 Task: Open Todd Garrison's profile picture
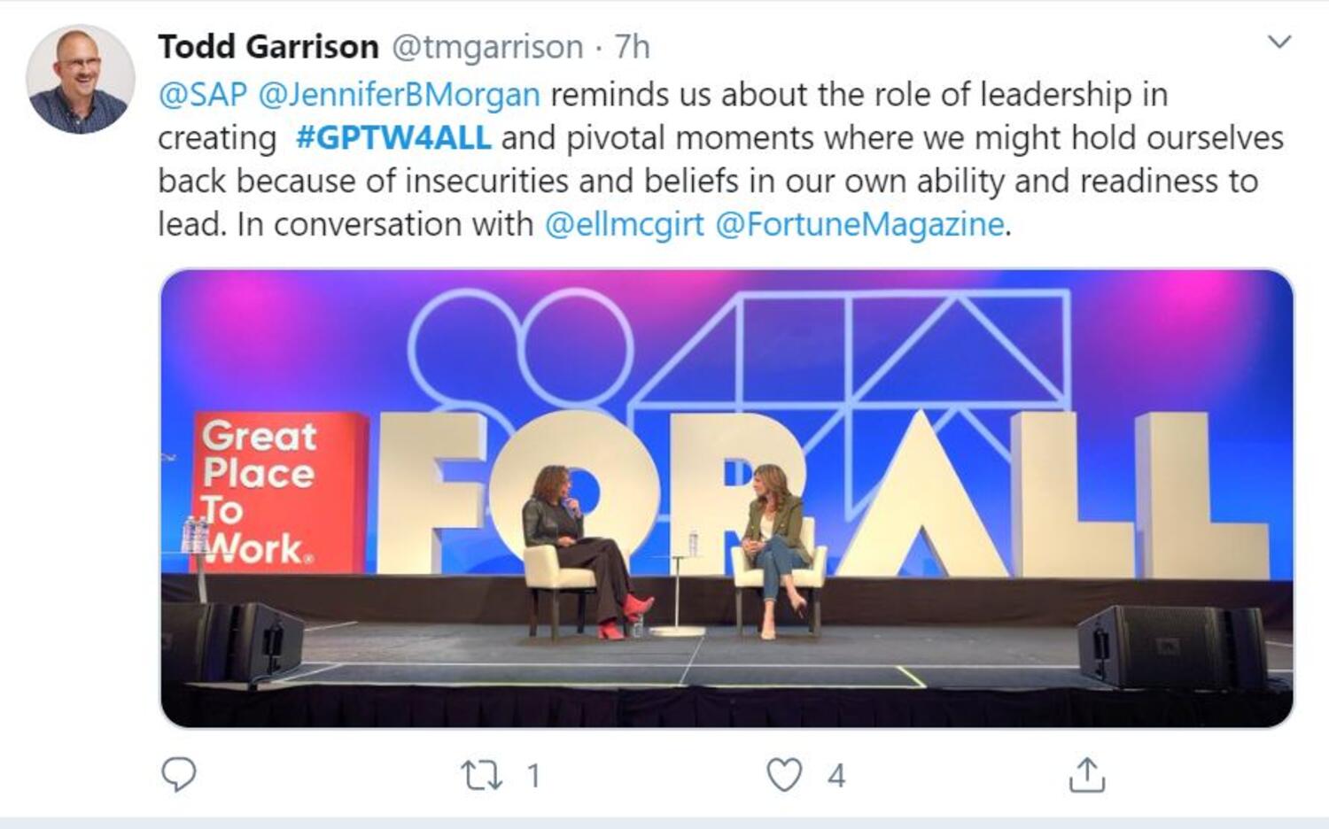point(81,79)
